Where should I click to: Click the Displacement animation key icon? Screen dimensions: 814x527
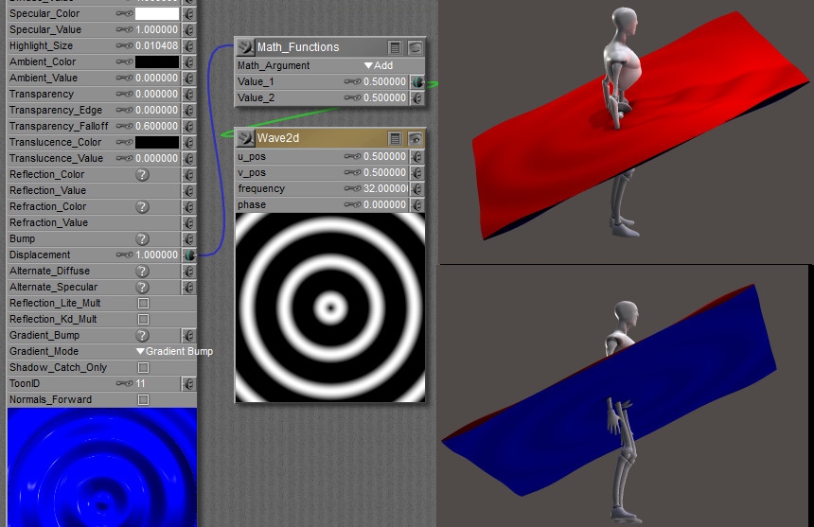[124, 255]
